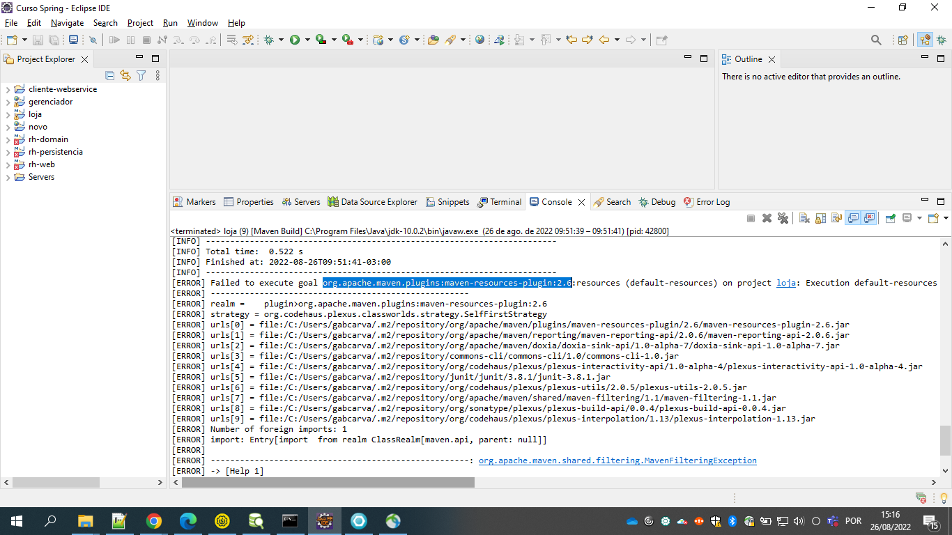Viewport: 952px width, 535px height.
Task: Toggle Show Console on standard error change
Action: [869, 218]
